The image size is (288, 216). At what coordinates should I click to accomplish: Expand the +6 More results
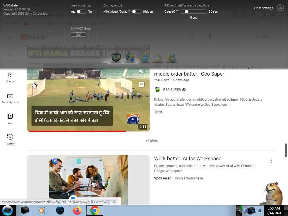pos(152,141)
